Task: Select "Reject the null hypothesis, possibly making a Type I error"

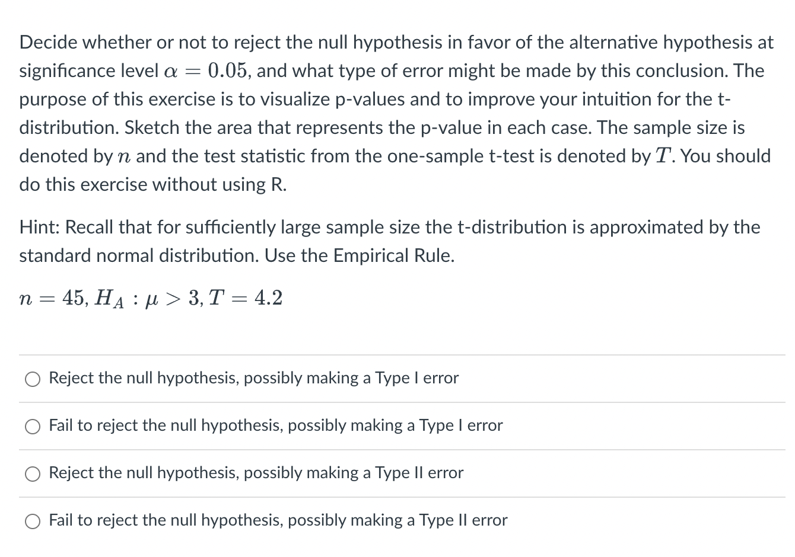Action: [x=253, y=378]
